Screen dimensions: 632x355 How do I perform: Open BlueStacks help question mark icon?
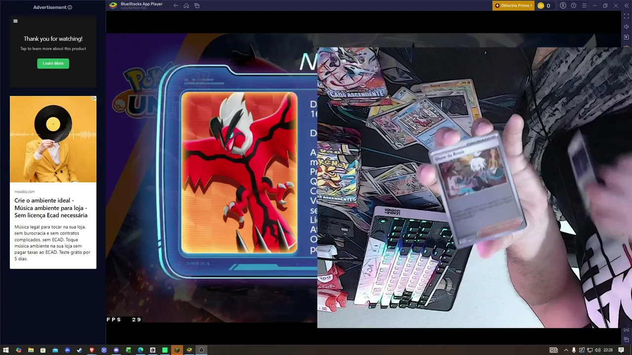coord(573,5)
